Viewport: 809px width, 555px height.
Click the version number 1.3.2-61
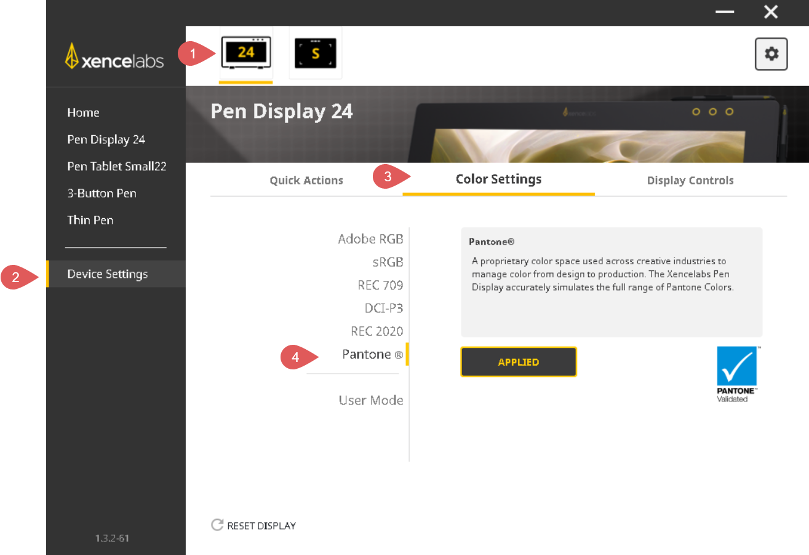(112, 538)
